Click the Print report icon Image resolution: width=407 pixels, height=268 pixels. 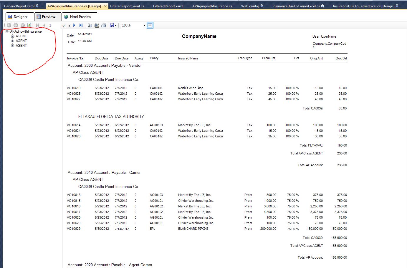click(103, 25)
